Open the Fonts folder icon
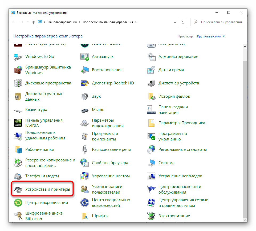Image resolution: width=256 pixels, height=231 pixels. coord(84,216)
